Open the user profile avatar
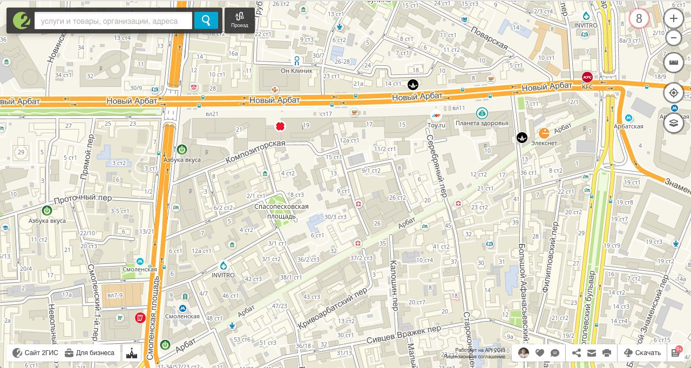 [x=524, y=353]
